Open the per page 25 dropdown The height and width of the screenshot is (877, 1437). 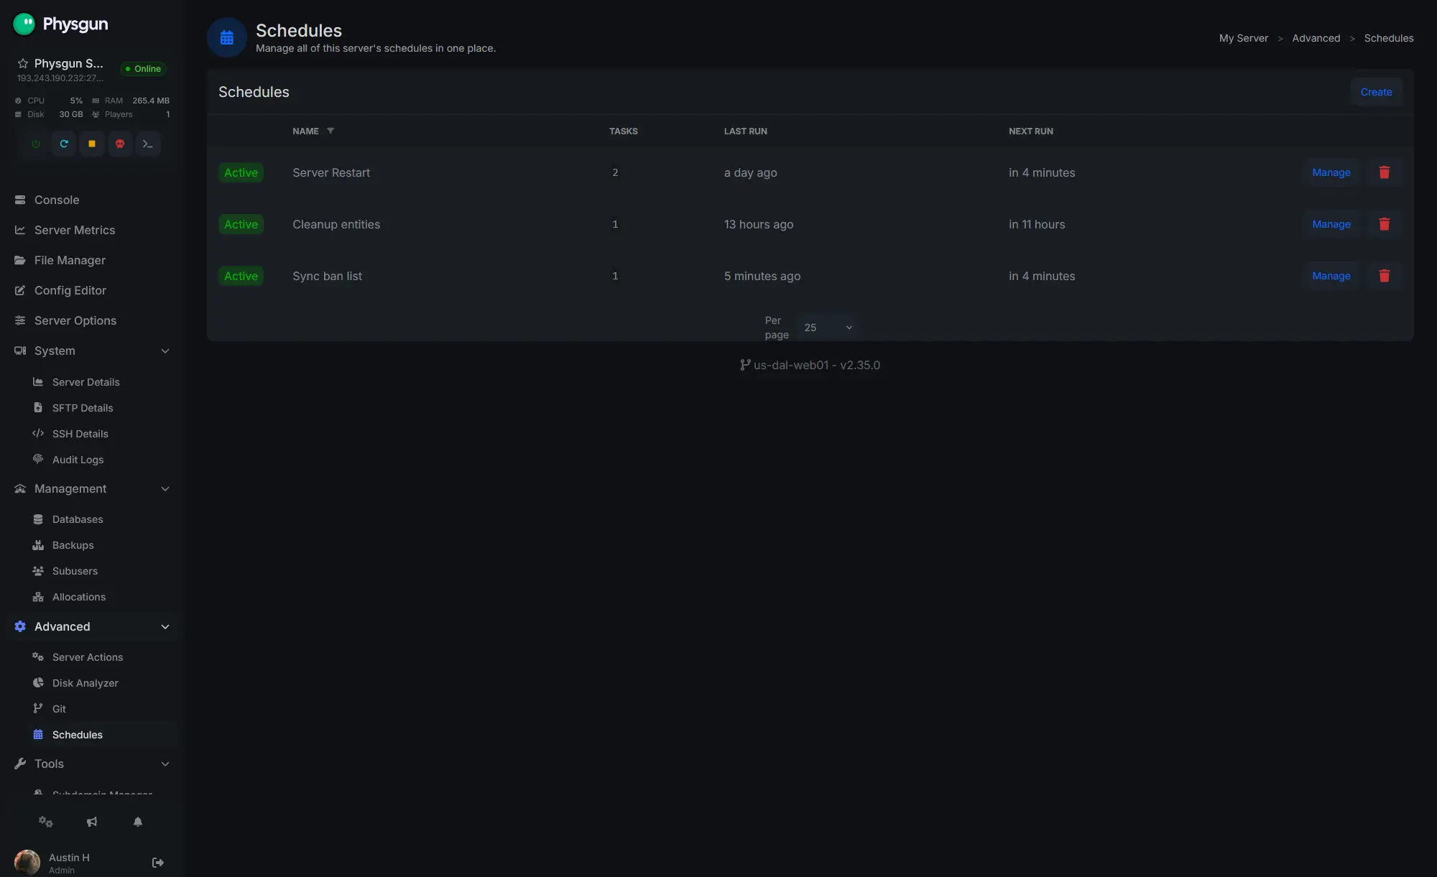[x=828, y=328]
